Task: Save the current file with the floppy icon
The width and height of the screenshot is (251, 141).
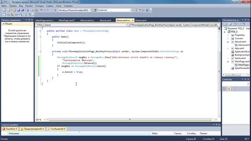Action: pos(18,10)
